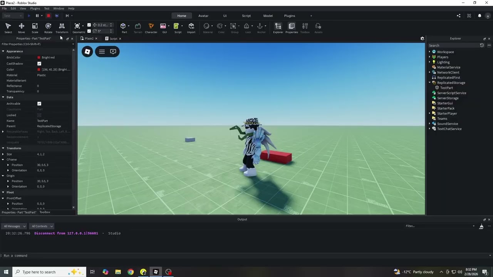This screenshot has width=493, height=277.
Task: Close the Place2 document tab
Action: 96,38
